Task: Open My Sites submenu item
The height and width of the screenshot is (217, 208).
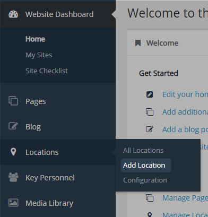Action: tap(39, 55)
